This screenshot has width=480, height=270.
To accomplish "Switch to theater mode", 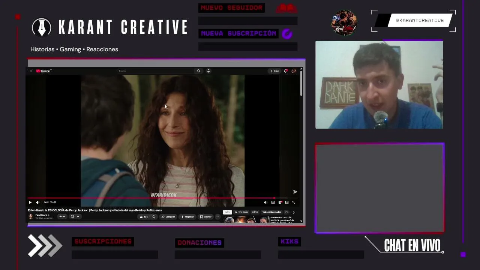I will [x=287, y=202].
